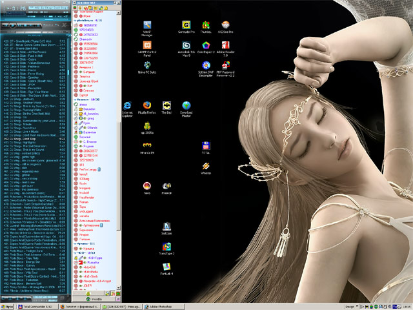This screenshot has width=413, height=310.
Task: Expand hidden system tray icons
Action: tap(358, 307)
